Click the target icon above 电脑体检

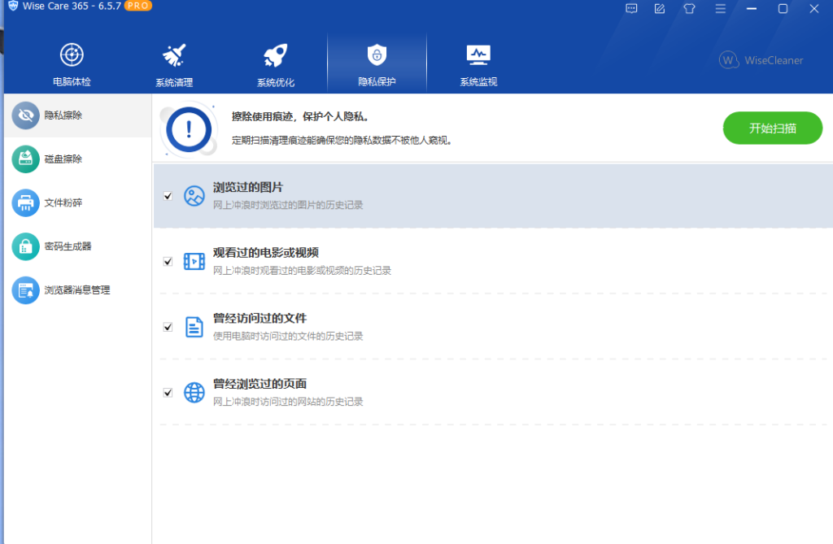click(x=72, y=54)
